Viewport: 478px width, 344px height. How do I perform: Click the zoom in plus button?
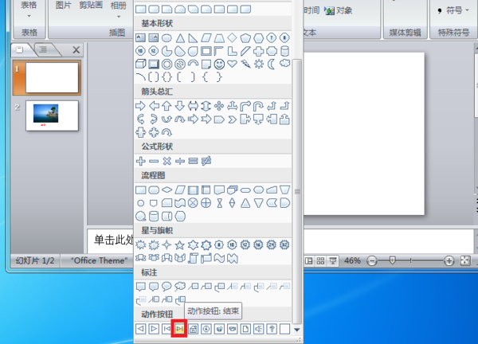(x=449, y=260)
